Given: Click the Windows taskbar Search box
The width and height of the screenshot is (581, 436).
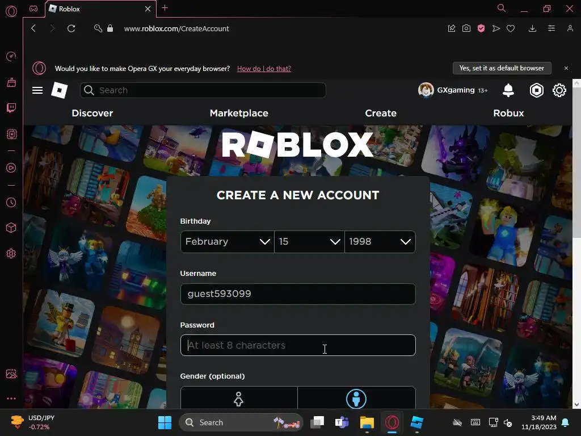Looking at the screenshot, I should (242, 422).
